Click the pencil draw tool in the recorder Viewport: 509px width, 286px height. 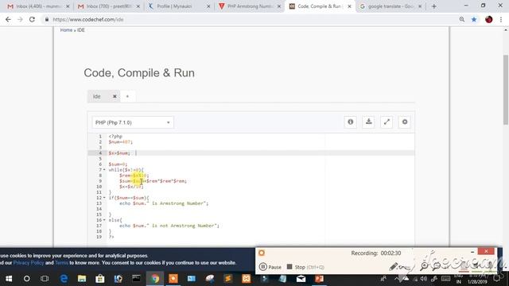coord(394,267)
